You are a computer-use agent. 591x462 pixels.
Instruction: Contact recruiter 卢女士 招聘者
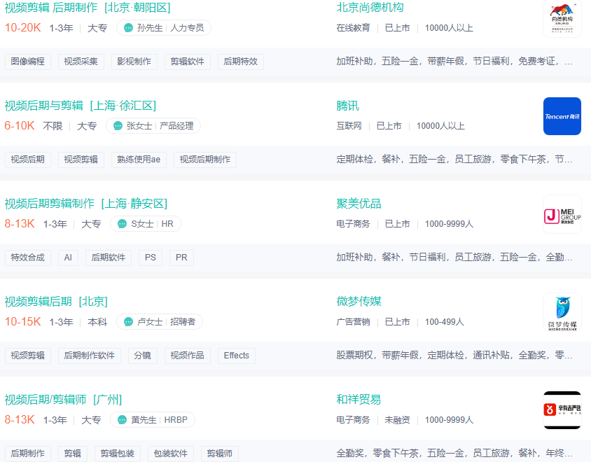[160, 322]
